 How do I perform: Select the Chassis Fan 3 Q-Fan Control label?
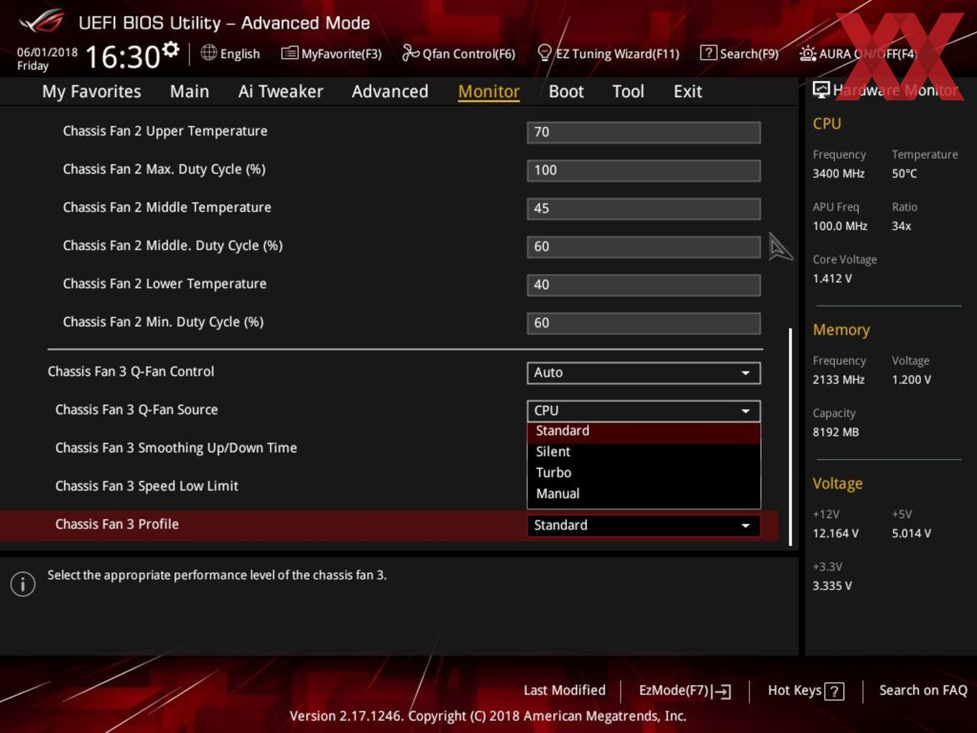click(x=131, y=372)
